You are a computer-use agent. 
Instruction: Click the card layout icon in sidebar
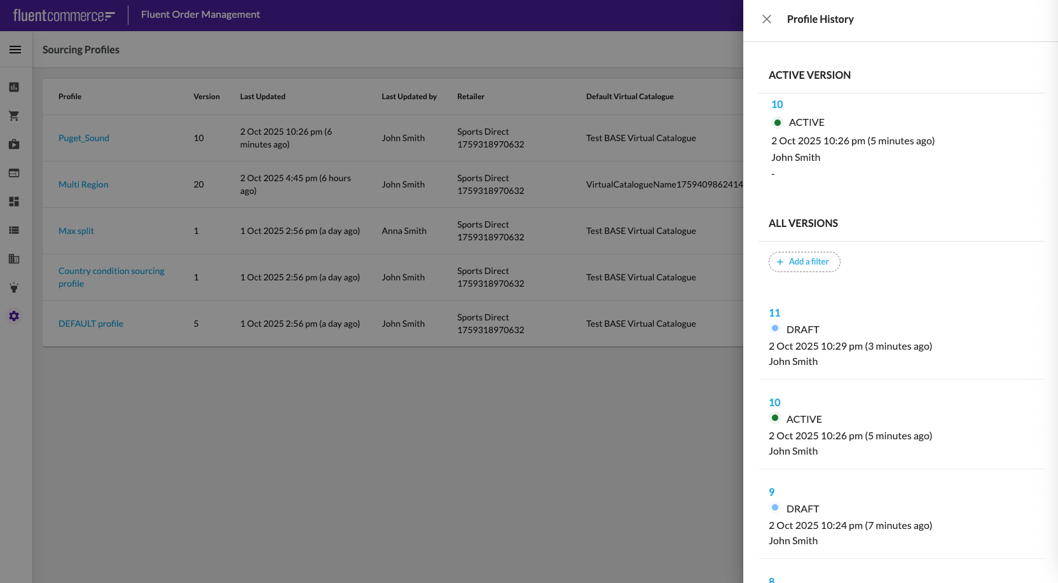[14, 173]
